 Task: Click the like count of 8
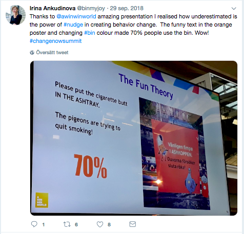pos(109,225)
